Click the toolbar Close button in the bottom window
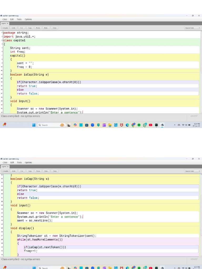 55,171
